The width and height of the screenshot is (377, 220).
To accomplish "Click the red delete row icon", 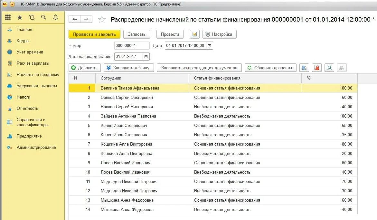I will click(x=316, y=68).
